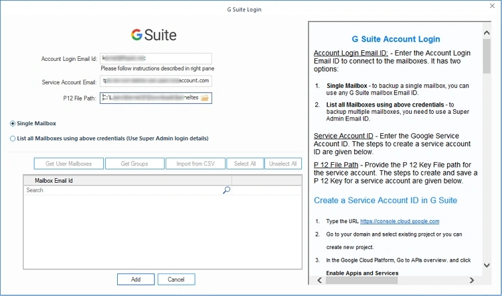Image resolution: width=502 pixels, height=296 pixels.
Task: Open the console.cloud.google.com link
Action: [400, 221]
